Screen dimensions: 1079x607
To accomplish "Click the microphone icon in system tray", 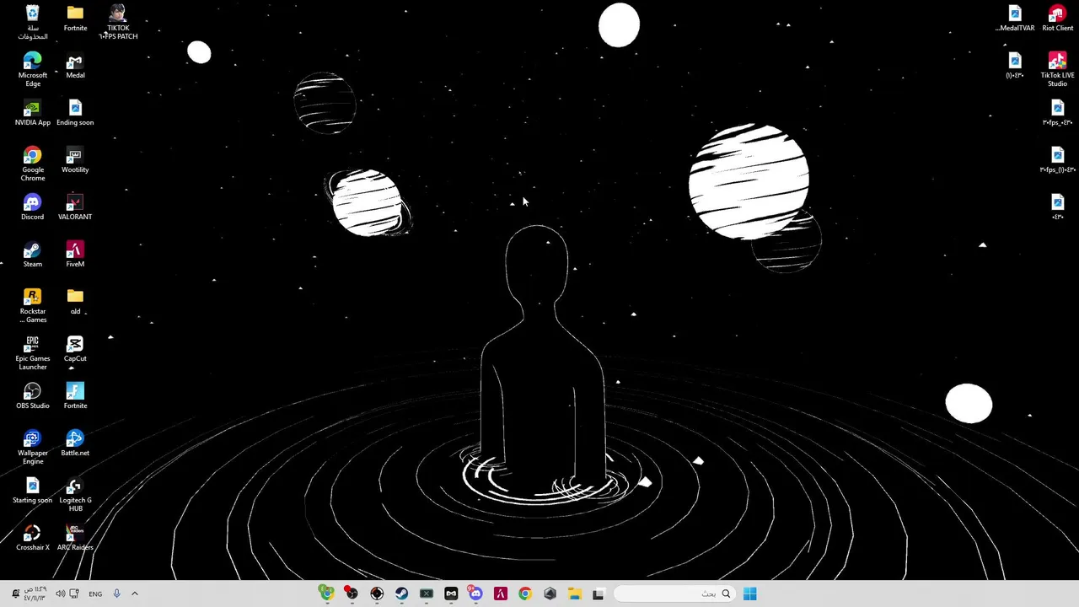I will (x=116, y=594).
